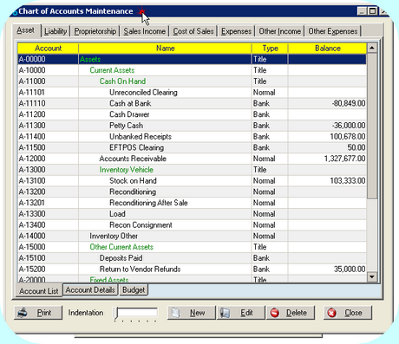Select the Petty Cash account

tap(192, 126)
